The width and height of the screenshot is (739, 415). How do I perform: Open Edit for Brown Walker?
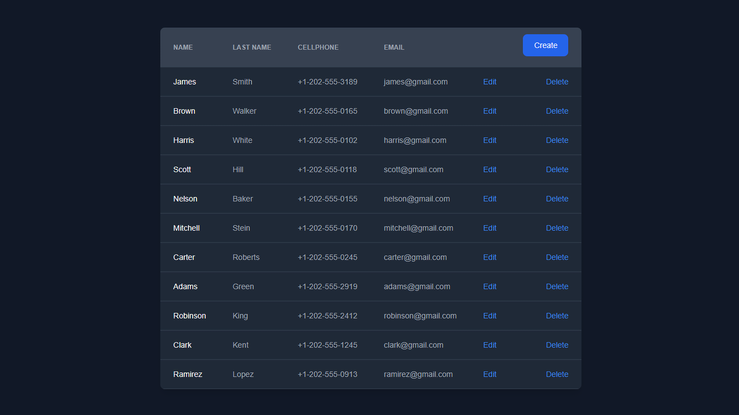[x=490, y=111]
